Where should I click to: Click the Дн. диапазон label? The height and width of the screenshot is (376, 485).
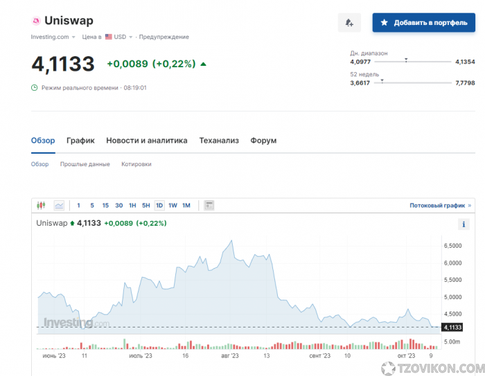[369, 53]
